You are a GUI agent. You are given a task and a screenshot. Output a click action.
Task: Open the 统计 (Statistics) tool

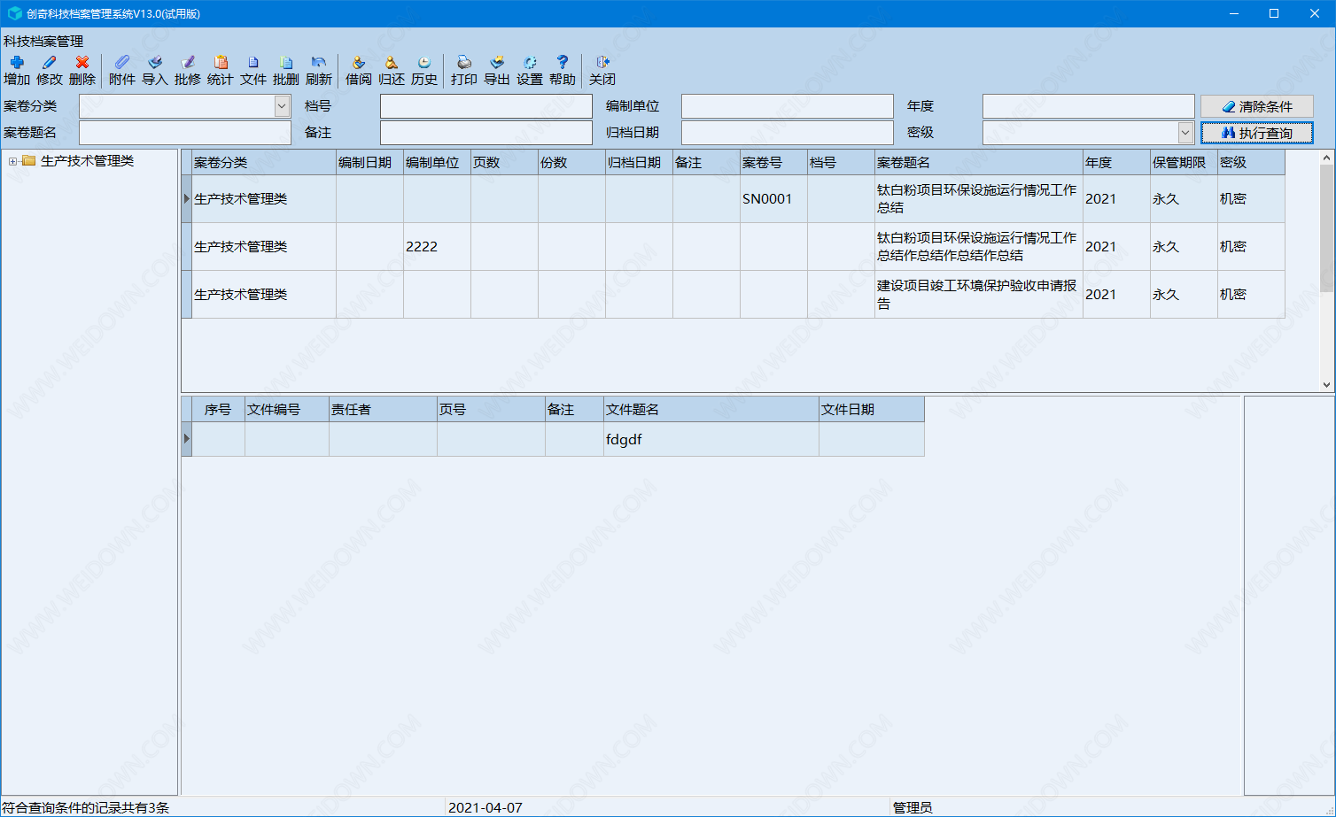coord(221,70)
